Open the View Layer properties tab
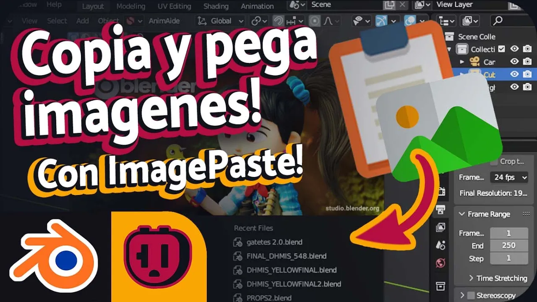 coord(441,227)
